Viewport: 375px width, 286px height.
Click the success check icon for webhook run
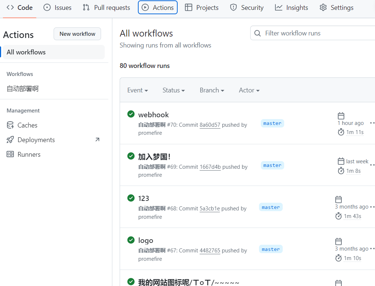click(x=131, y=114)
